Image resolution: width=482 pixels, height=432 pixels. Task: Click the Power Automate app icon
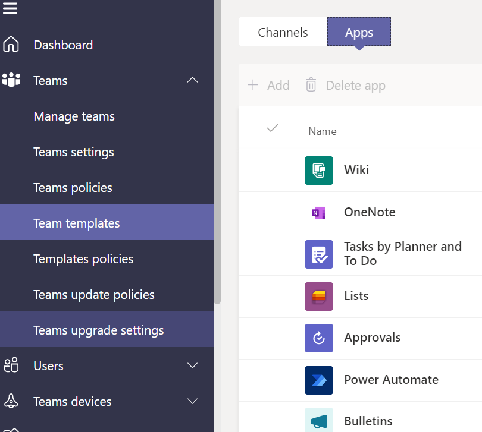point(319,380)
